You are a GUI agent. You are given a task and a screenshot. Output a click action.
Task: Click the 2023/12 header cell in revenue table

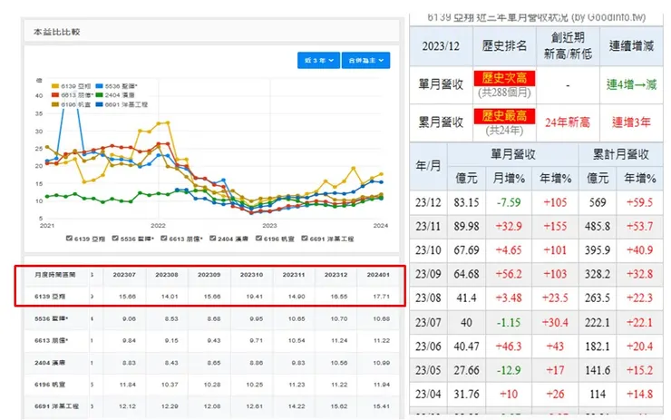(x=442, y=46)
